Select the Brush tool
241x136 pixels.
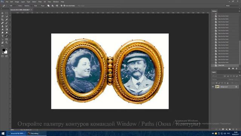(x=6, y=23)
